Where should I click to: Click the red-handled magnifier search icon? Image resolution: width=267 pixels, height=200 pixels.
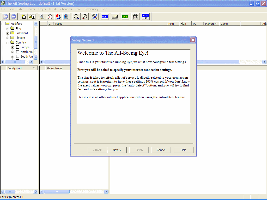click(x=84, y=17)
